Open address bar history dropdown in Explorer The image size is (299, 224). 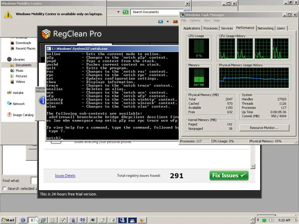[x=118, y=12]
